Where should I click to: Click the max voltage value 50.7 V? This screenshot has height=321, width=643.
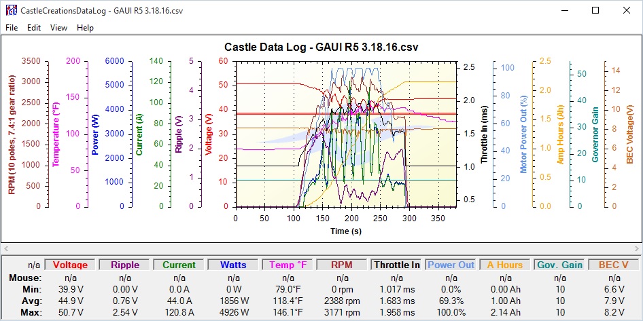[x=69, y=312]
